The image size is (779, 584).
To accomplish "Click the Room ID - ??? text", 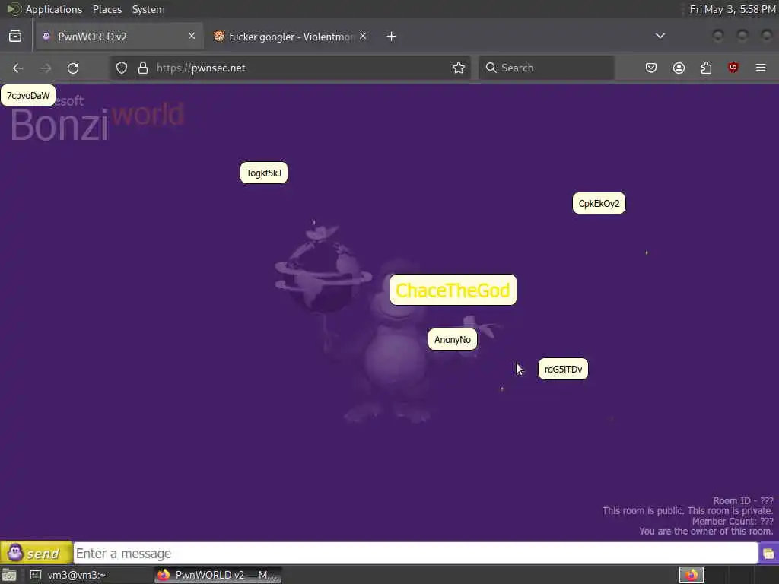I will (743, 500).
